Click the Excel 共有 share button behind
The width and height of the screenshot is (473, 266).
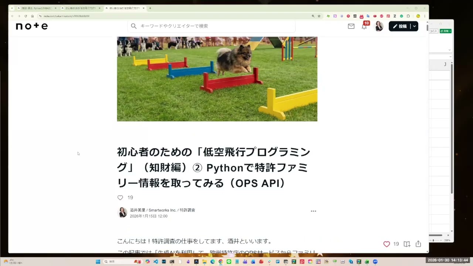click(x=445, y=31)
